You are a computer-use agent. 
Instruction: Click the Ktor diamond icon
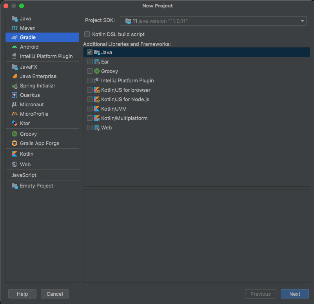coord(15,123)
